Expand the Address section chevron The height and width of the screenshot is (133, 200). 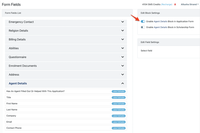(x=122, y=75)
